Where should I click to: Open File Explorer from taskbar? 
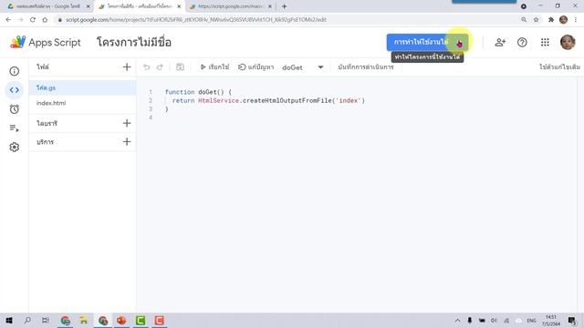pos(84,320)
